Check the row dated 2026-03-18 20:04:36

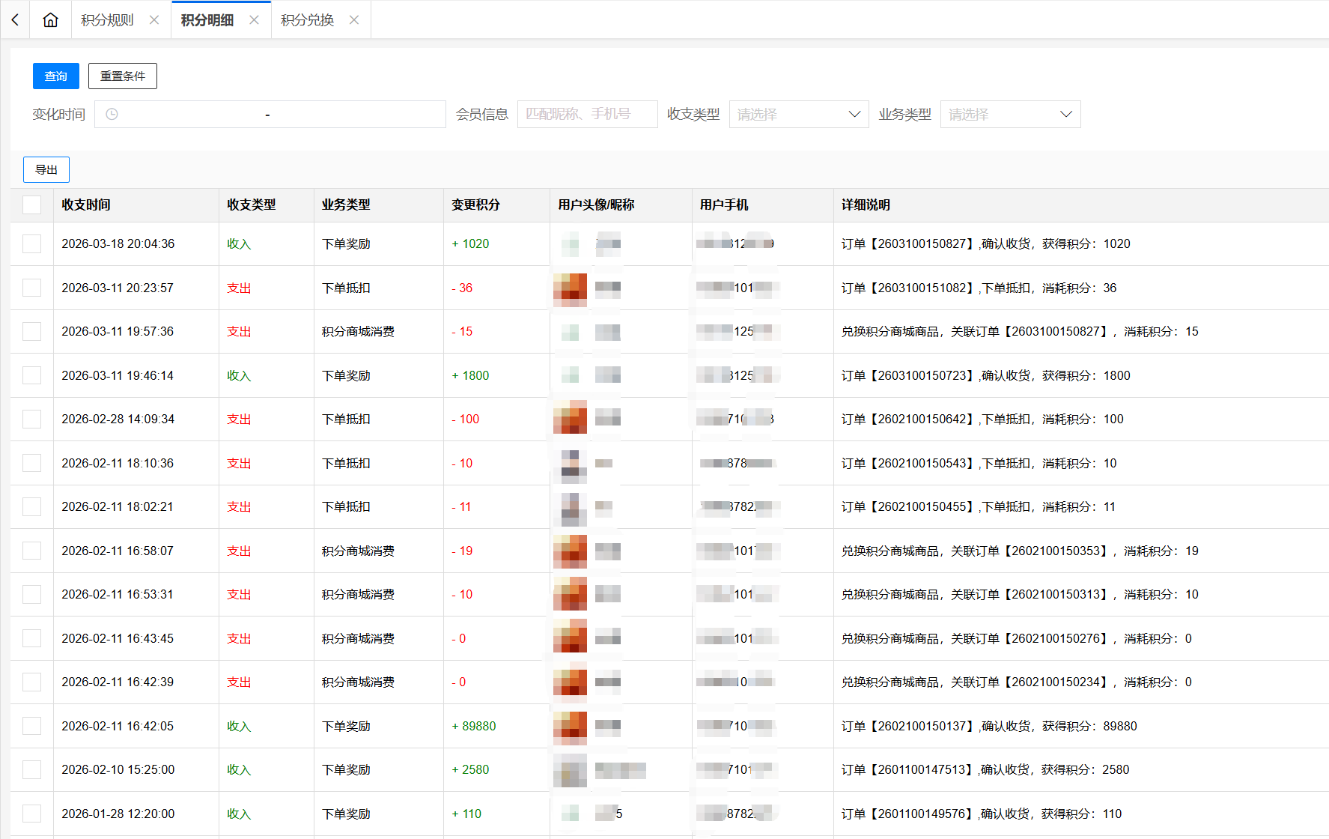pyautogui.click(x=32, y=244)
